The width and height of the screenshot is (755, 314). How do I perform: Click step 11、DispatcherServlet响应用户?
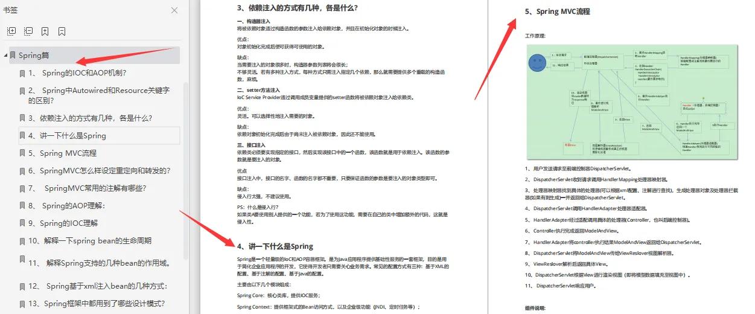pos(562,286)
